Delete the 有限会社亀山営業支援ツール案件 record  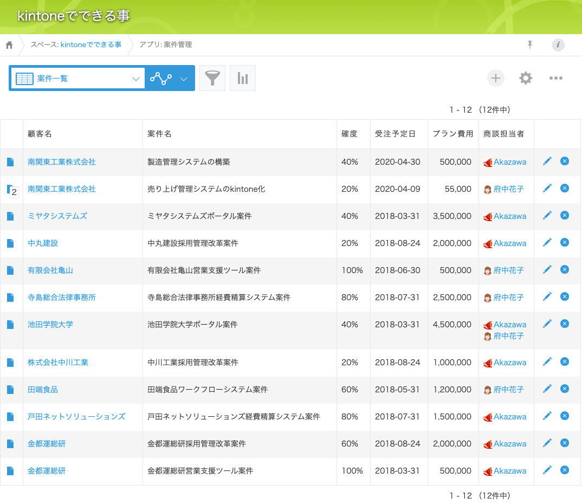[x=565, y=269]
